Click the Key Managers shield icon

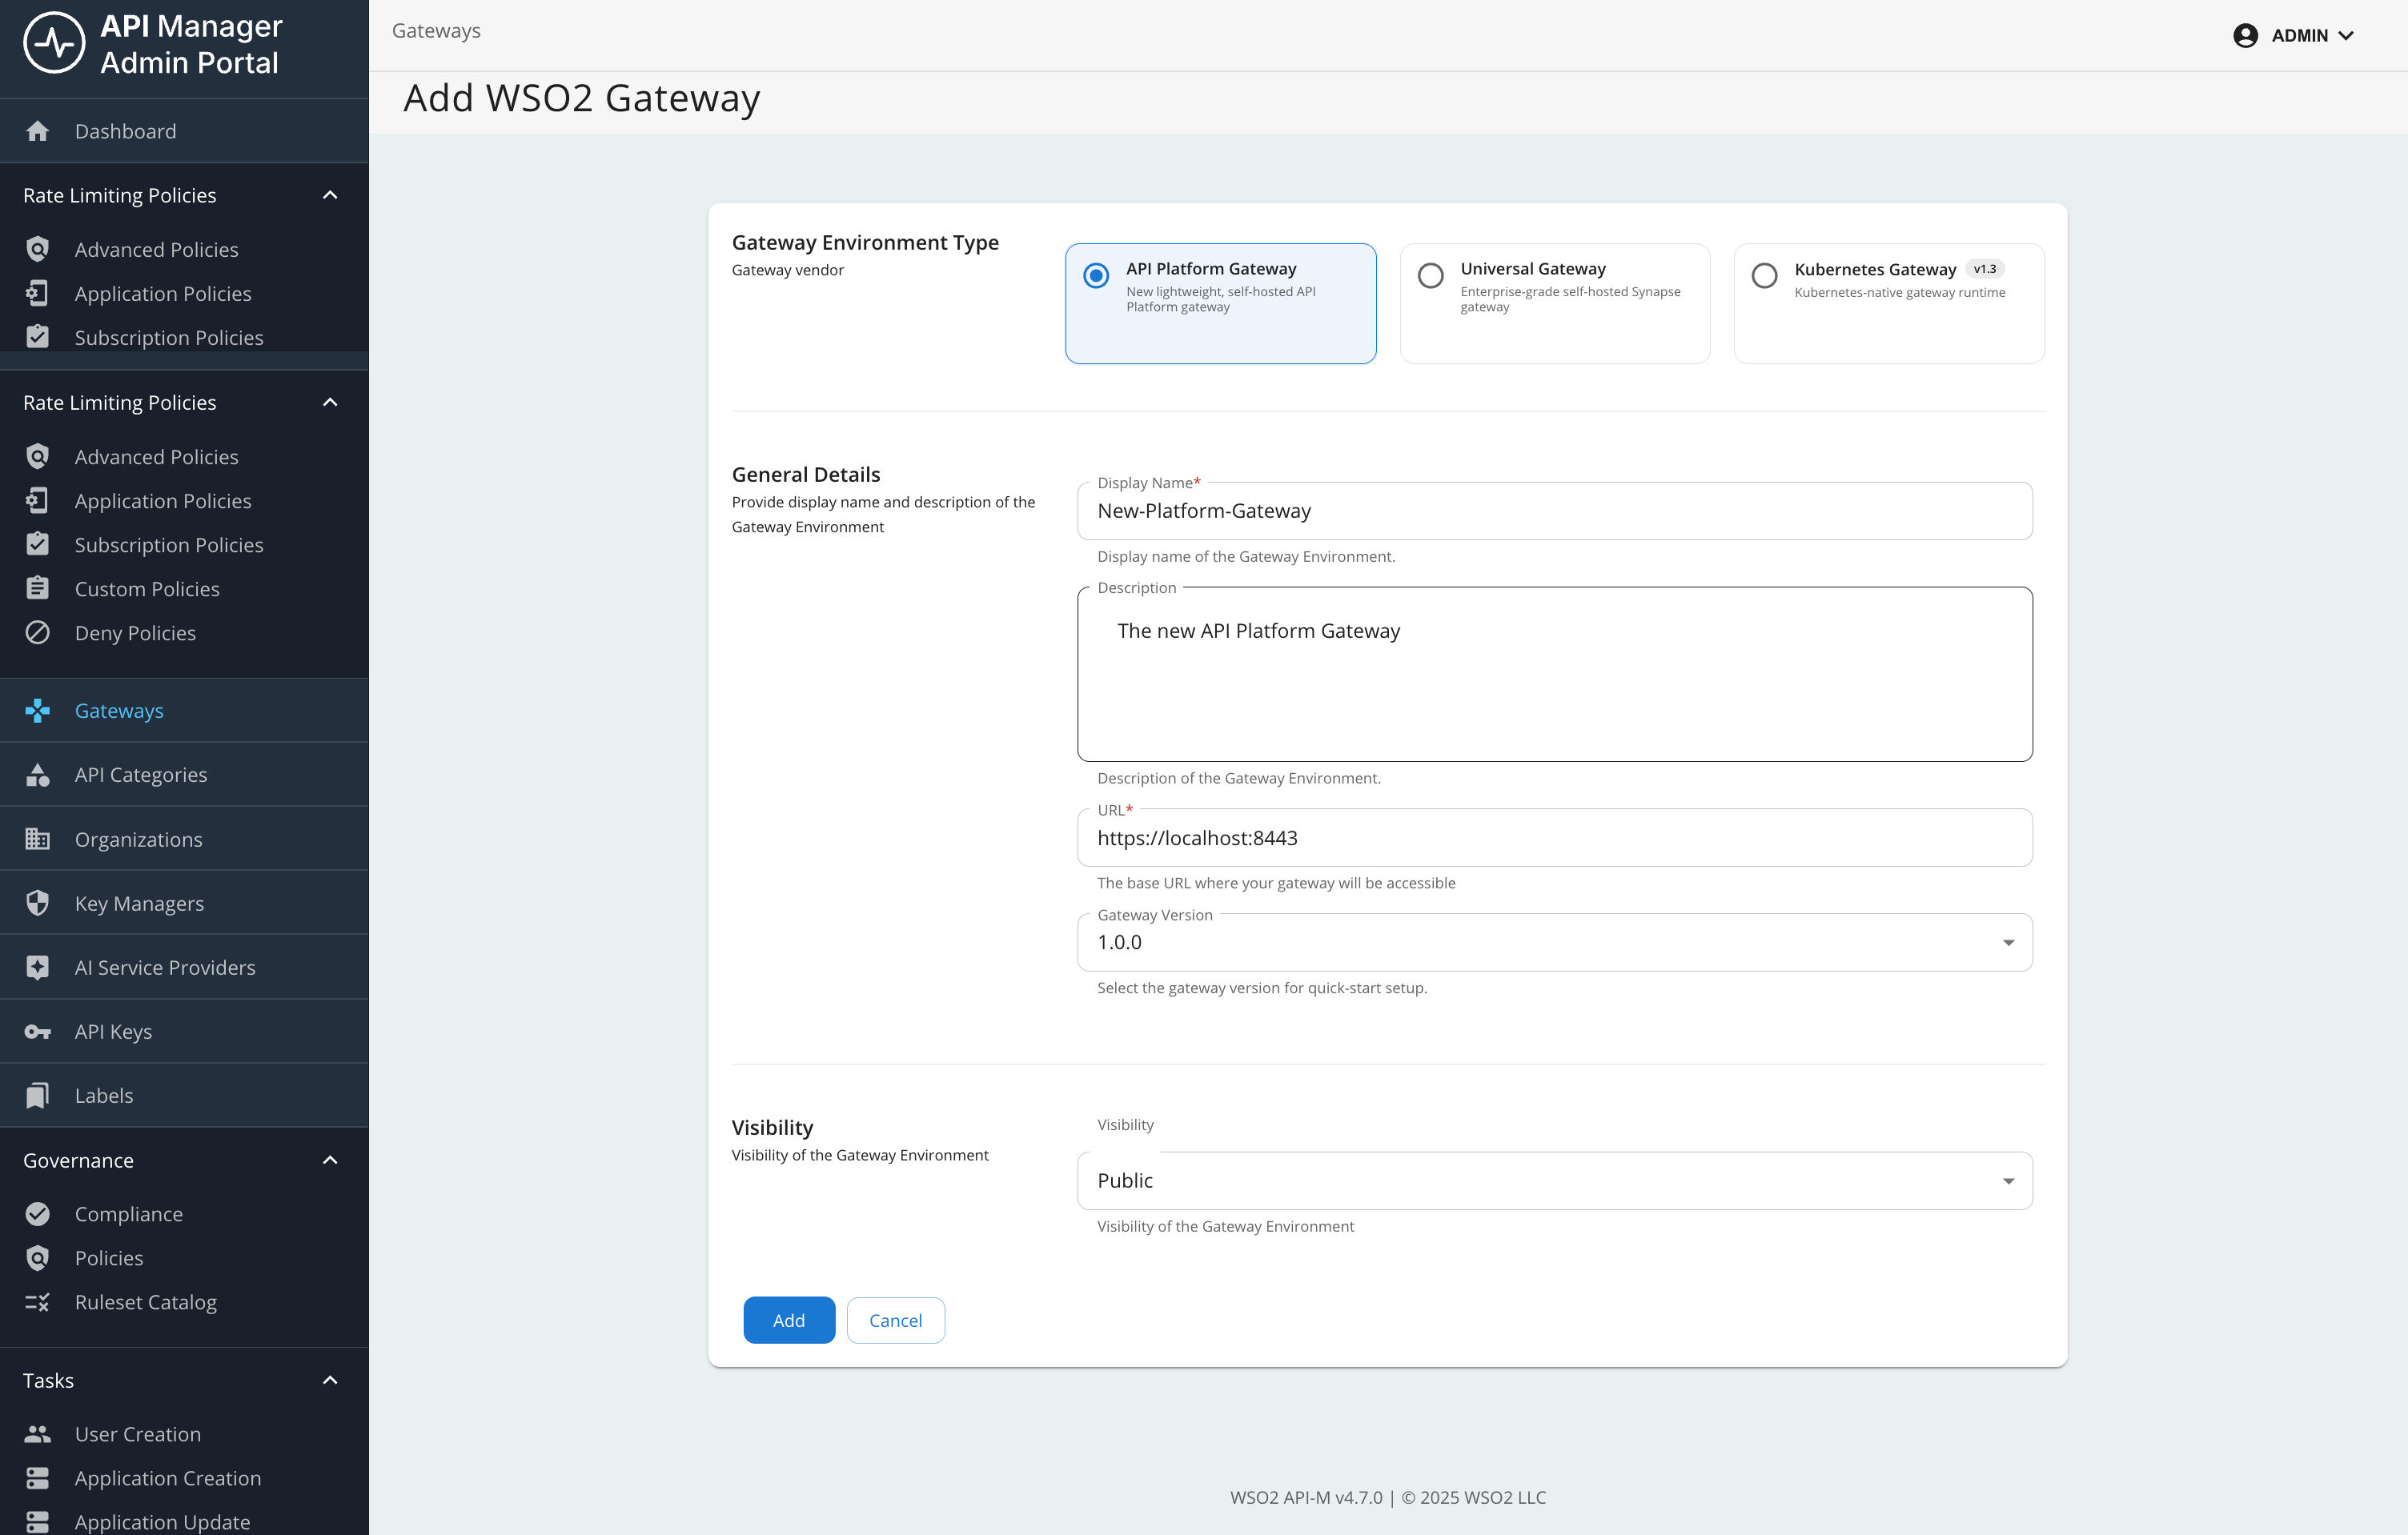point(38,903)
